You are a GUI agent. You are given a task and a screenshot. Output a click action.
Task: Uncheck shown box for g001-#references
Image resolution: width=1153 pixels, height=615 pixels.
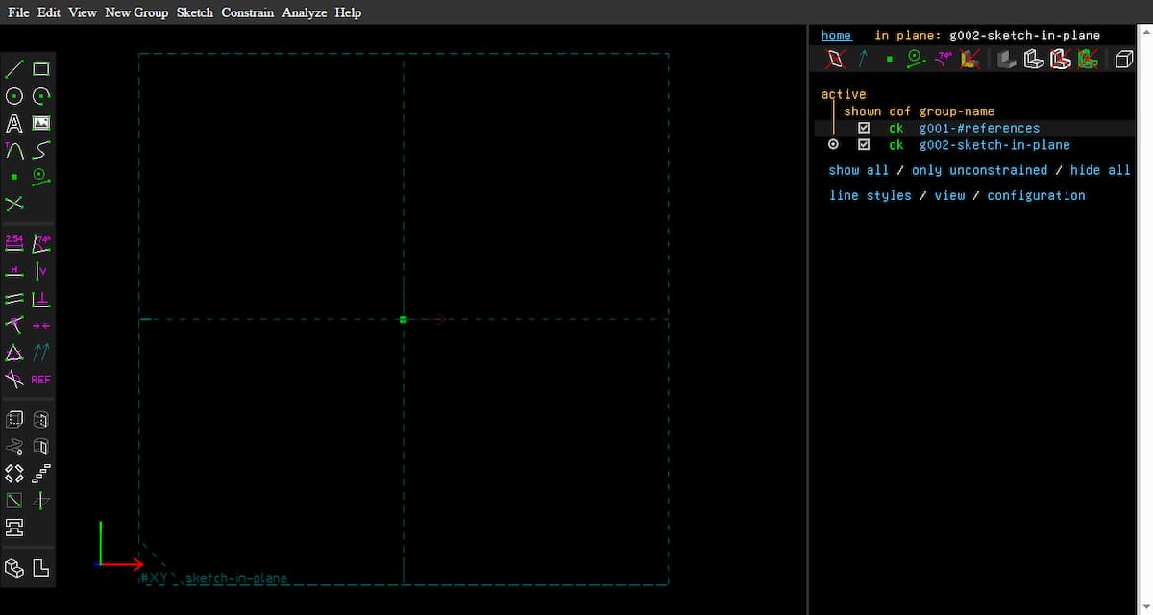pyautogui.click(x=864, y=128)
